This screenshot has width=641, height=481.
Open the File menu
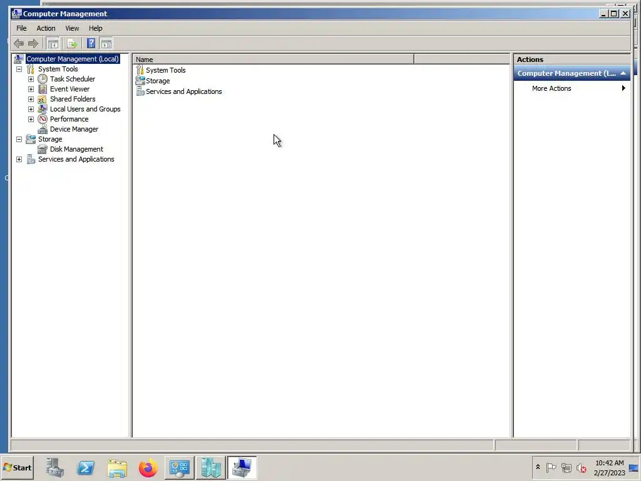21,28
